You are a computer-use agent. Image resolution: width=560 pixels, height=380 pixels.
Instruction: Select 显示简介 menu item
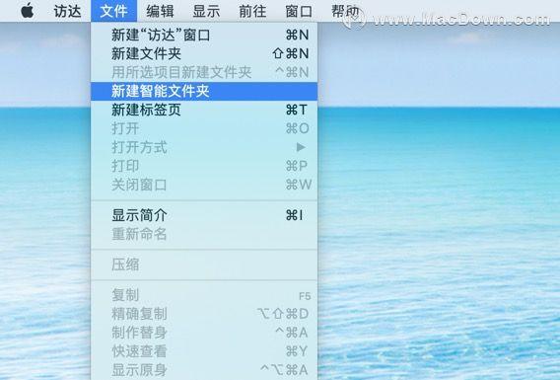click(x=204, y=215)
